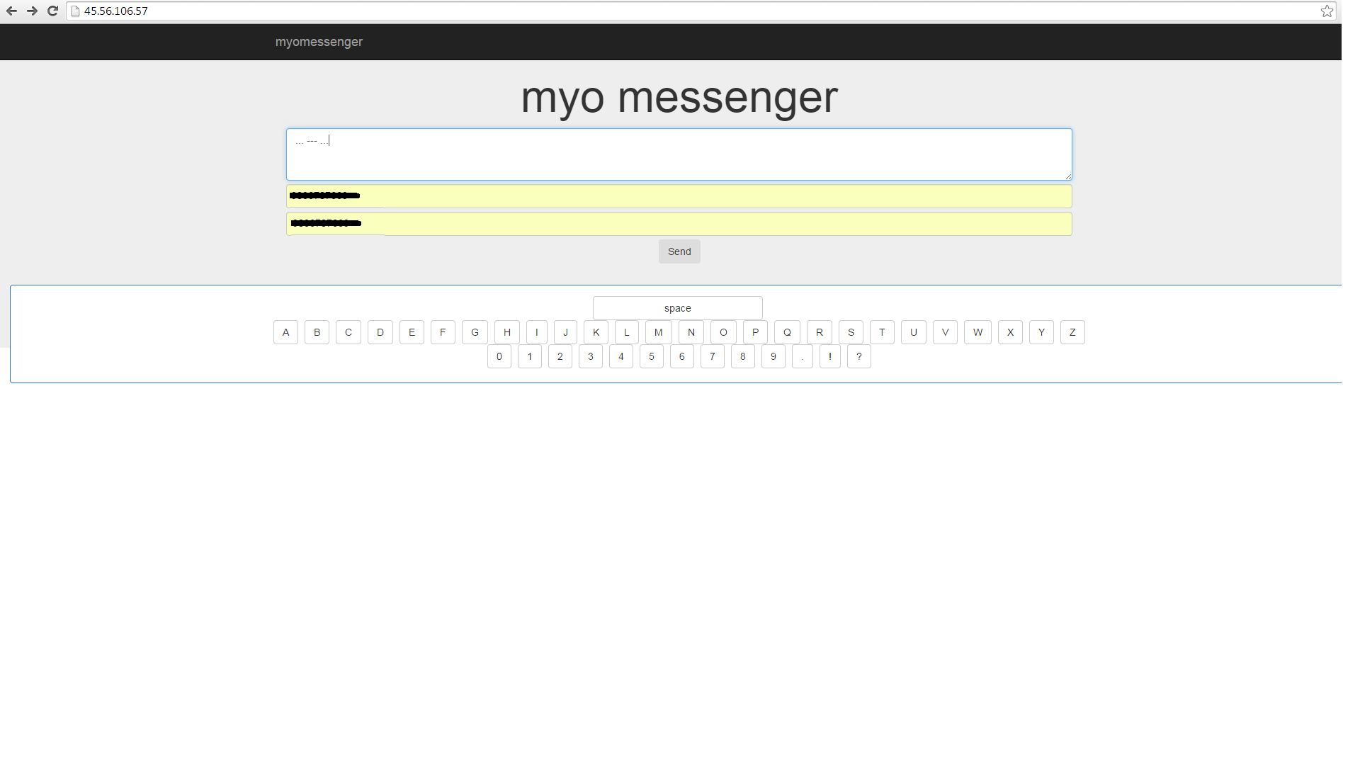Reload the page with the refresh icon
This screenshot has height=765, width=1360.
coord(52,11)
